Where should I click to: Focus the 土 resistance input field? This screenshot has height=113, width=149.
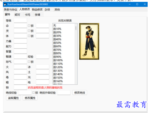click(x=43, y=72)
